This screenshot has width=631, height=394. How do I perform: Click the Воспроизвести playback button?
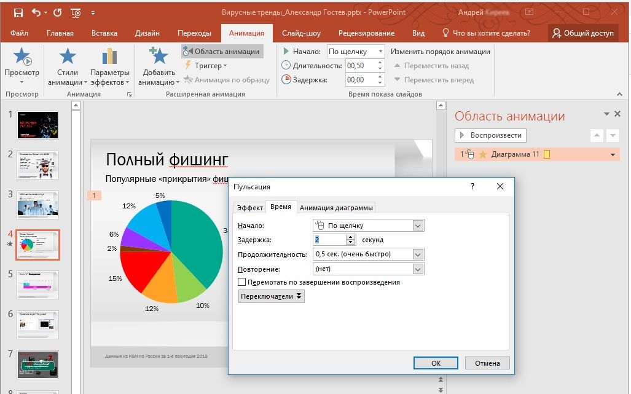490,135
